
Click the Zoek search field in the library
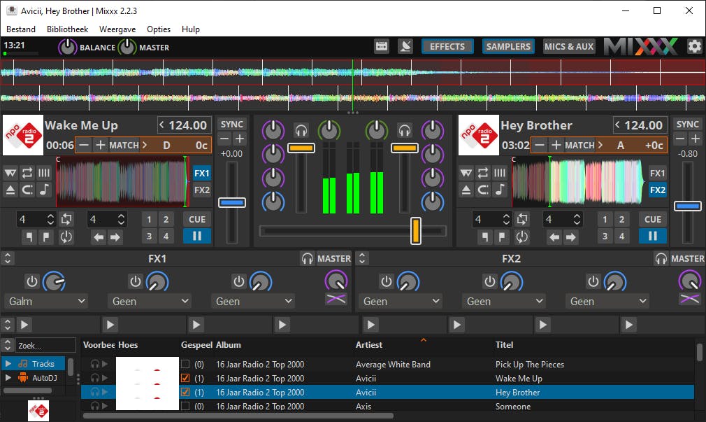[x=45, y=344]
